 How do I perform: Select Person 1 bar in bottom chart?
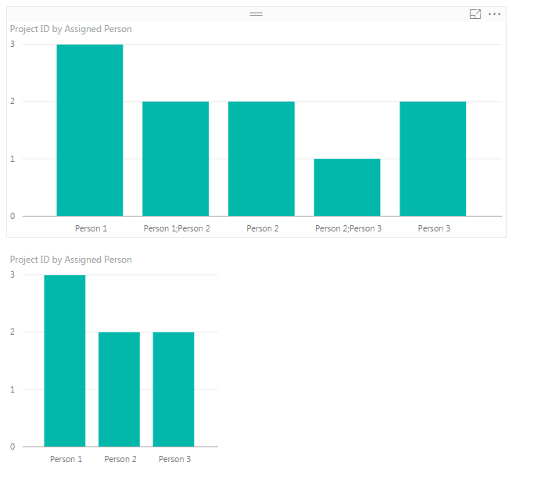pyautogui.click(x=65, y=360)
